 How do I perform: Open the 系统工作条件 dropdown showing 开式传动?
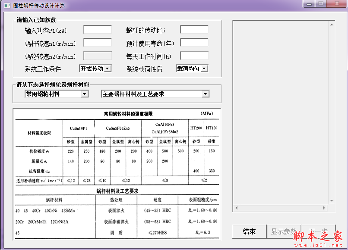95,68
